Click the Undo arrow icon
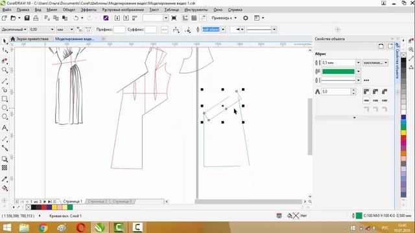 pos(76,18)
